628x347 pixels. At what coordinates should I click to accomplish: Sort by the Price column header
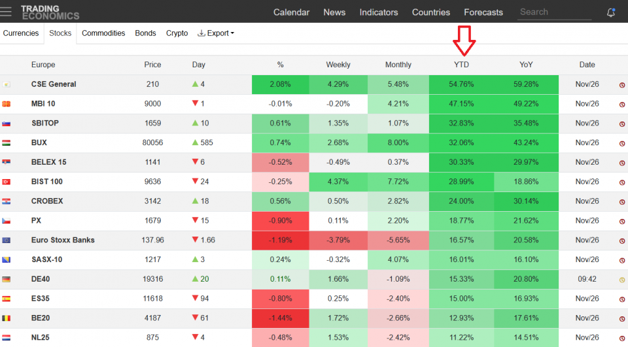[152, 65]
